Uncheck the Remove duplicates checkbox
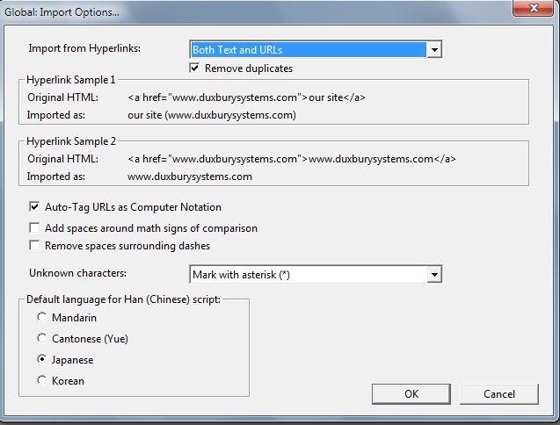Image resolution: width=560 pixels, height=425 pixels. coord(194,68)
